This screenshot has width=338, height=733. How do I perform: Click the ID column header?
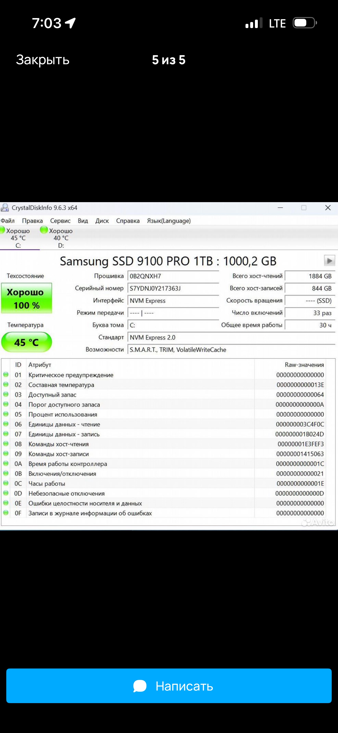[18, 365]
